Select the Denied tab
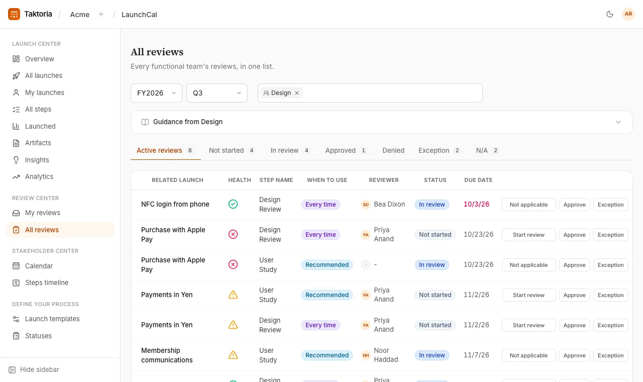 click(393, 150)
